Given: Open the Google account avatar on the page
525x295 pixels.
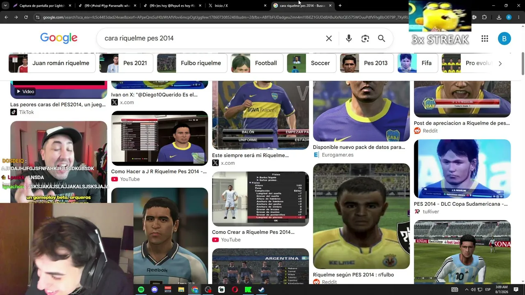Looking at the screenshot, I should [x=504, y=39].
